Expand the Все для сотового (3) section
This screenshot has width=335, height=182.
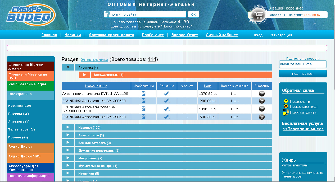tap(167, 143)
